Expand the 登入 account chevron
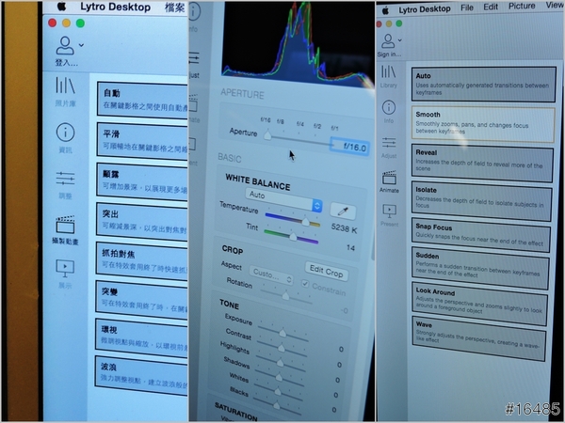The height and width of the screenshot is (423, 565). (x=81, y=45)
